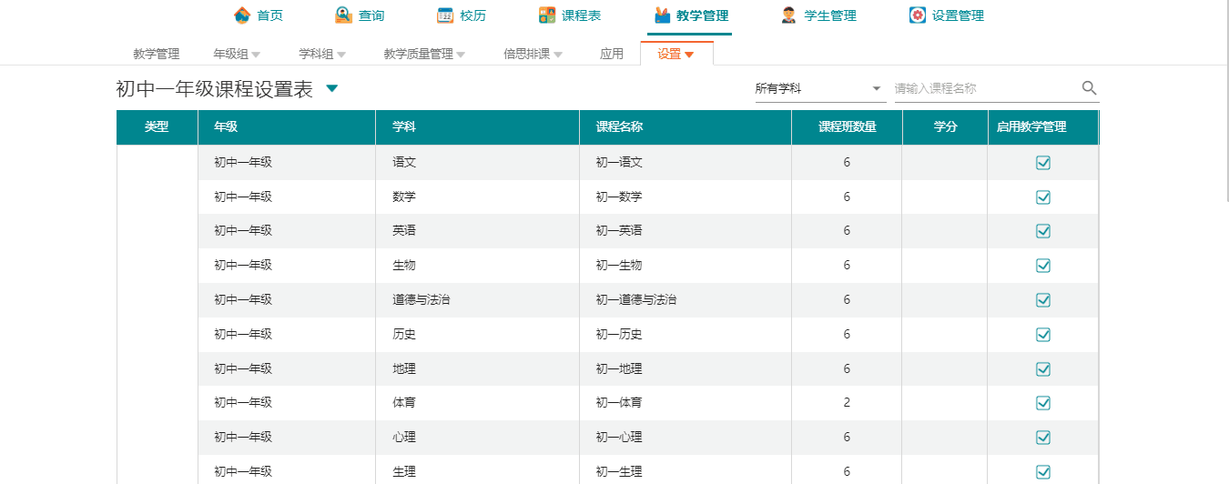Click the 初中一年级 grade cell in 历史 row

tap(287, 335)
